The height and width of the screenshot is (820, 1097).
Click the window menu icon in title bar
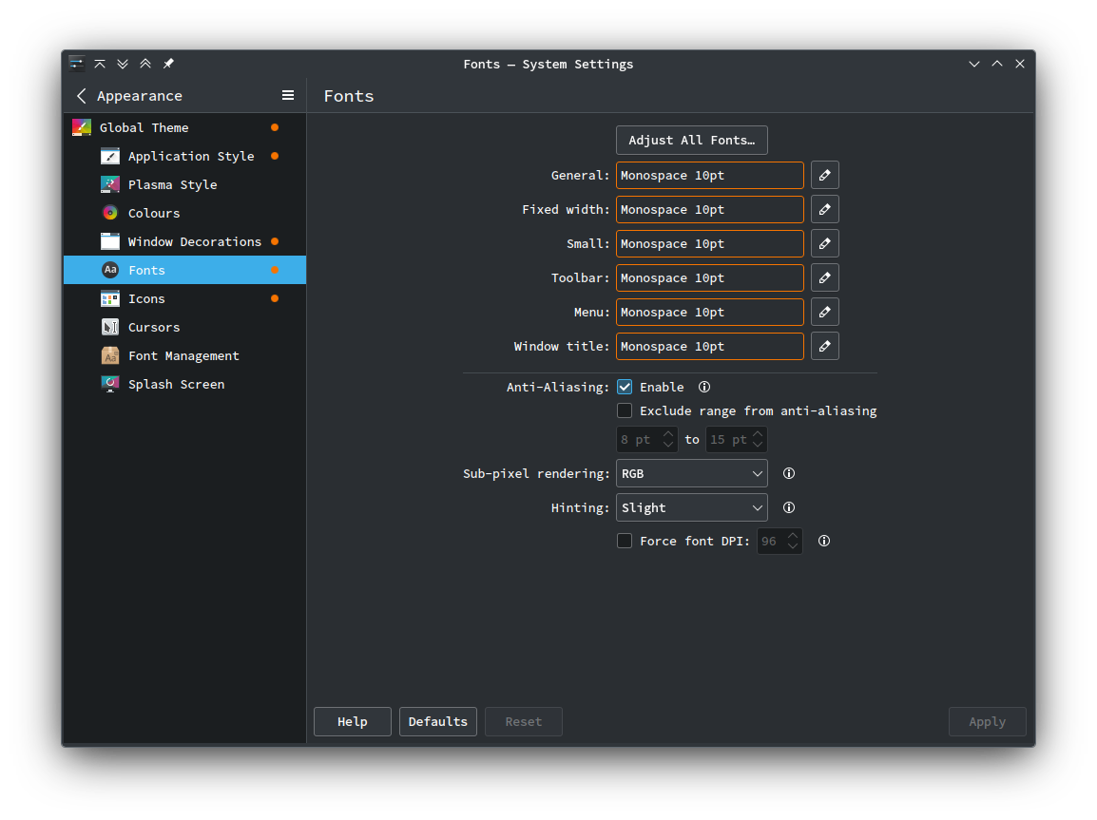pyautogui.click(x=77, y=64)
